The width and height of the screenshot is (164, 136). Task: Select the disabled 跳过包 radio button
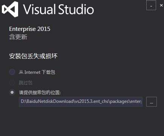[x=12, y=83]
